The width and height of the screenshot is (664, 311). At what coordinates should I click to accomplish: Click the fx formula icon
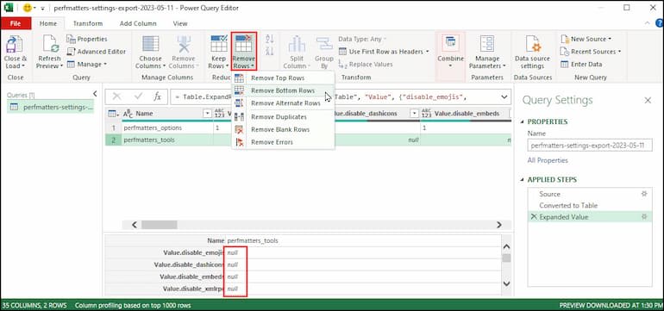157,96
